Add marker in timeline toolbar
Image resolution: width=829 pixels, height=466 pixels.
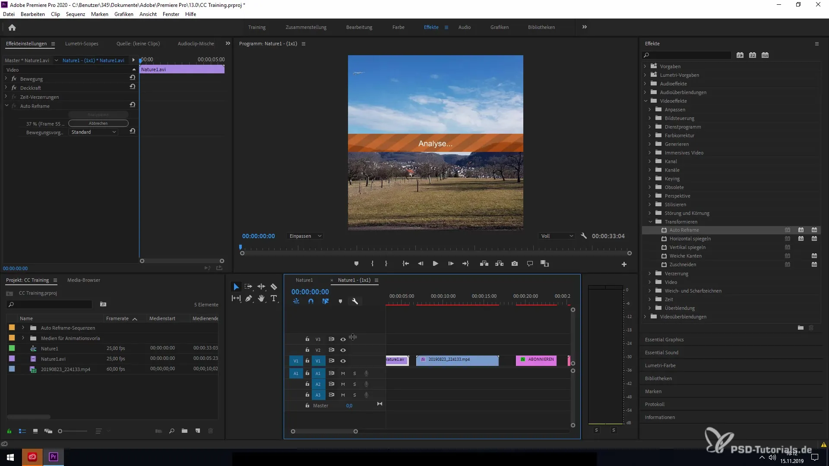(340, 302)
